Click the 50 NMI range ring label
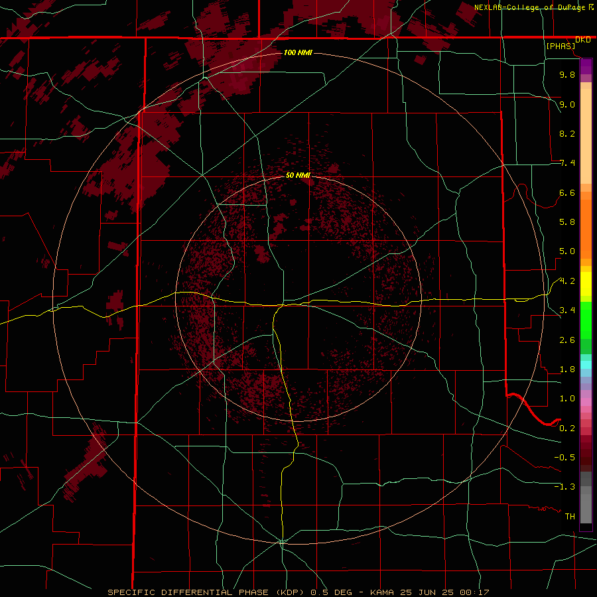This screenshot has height=597, width=597. (298, 175)
